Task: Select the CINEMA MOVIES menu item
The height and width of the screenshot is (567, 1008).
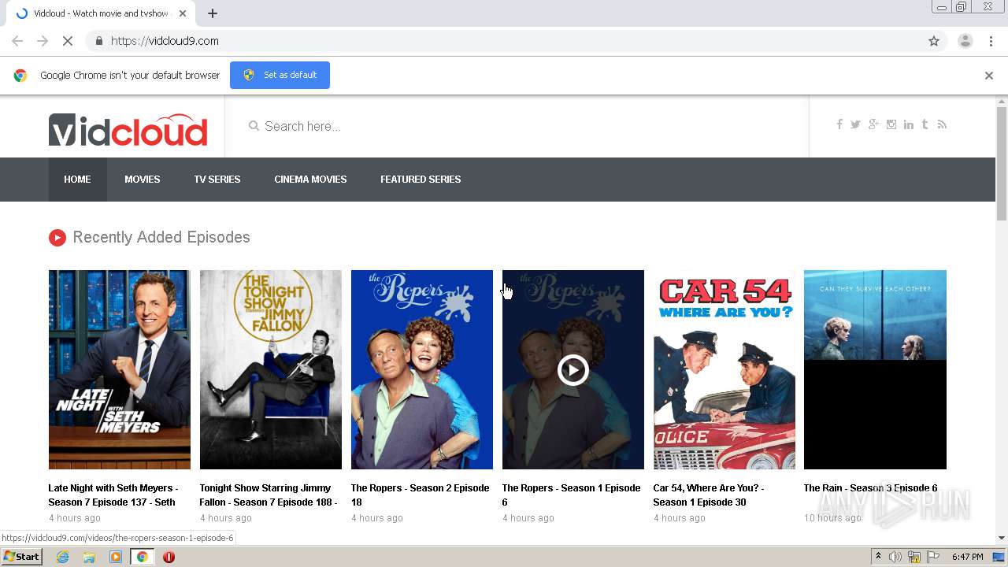Action: point(310,180)
